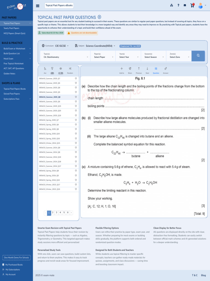Image resolution: width=210 pixels, height=281 pixels.
Task: Toggle heart for 0654/22_Winter_2023_Q16
Action: pos(76,189)
